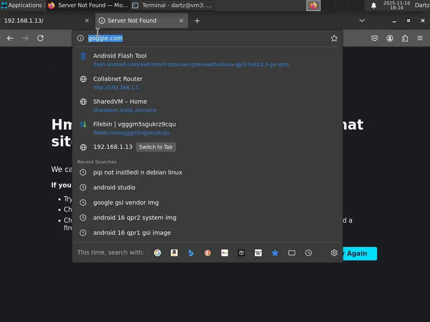The image size is (430, 322).
Task: Open the Android Flash Tool suggestion
Action: point(207,60)
